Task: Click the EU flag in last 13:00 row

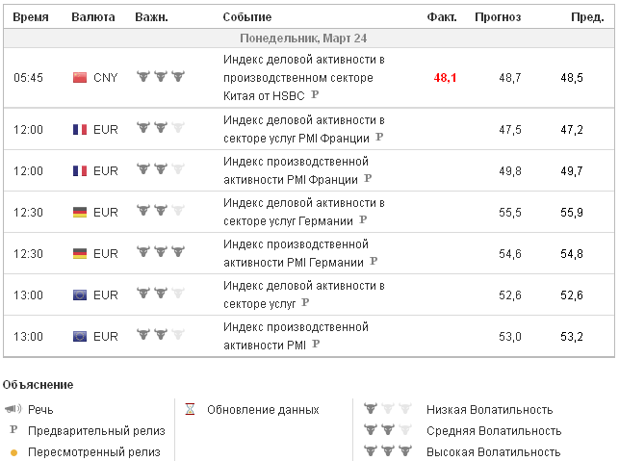Action: (x=80, y=336)
